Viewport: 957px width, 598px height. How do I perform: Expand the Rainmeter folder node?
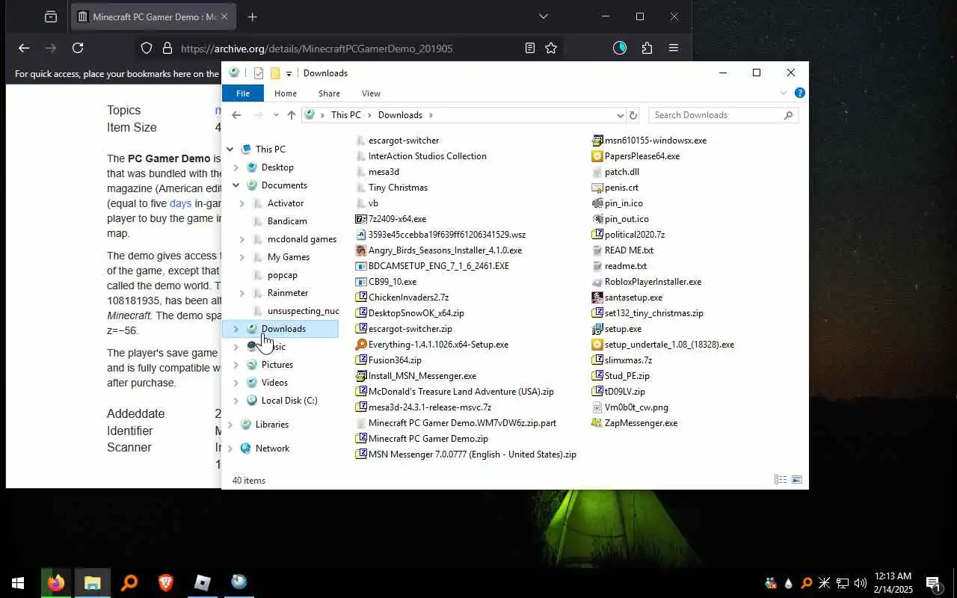point(241,293)
